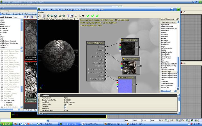The height and width of the screenshot is (126, 202).
Task: Select Textures group under MyCityPackage
Action: coord(10,105)
